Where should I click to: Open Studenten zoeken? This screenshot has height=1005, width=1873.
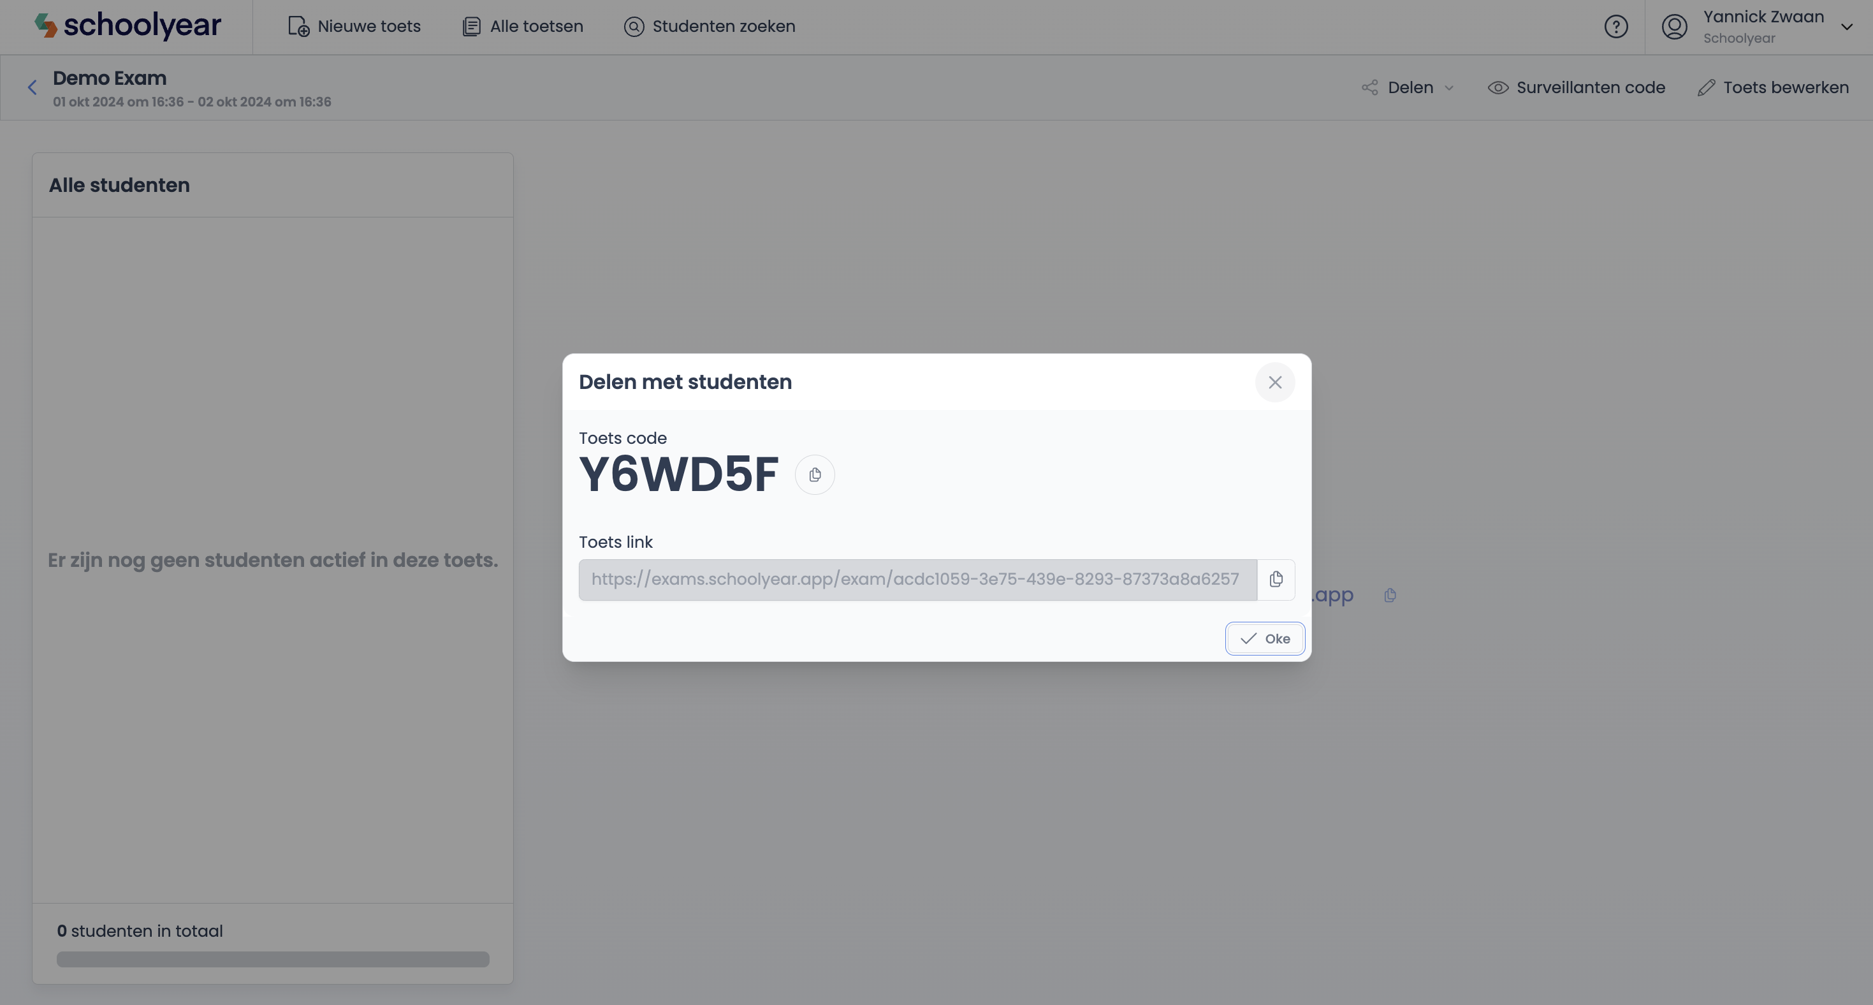tap(709, 27)
